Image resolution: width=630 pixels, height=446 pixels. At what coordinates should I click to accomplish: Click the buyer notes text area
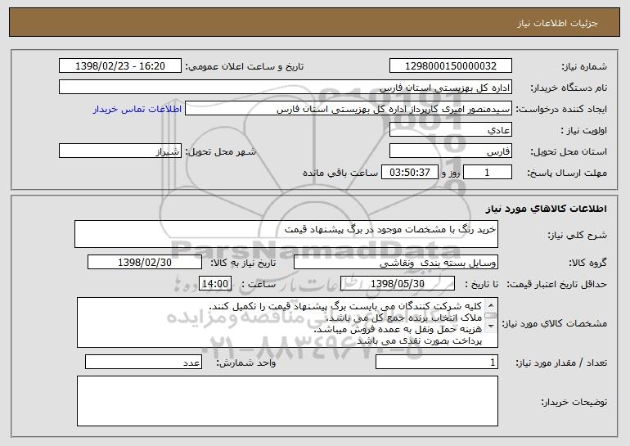287,401
